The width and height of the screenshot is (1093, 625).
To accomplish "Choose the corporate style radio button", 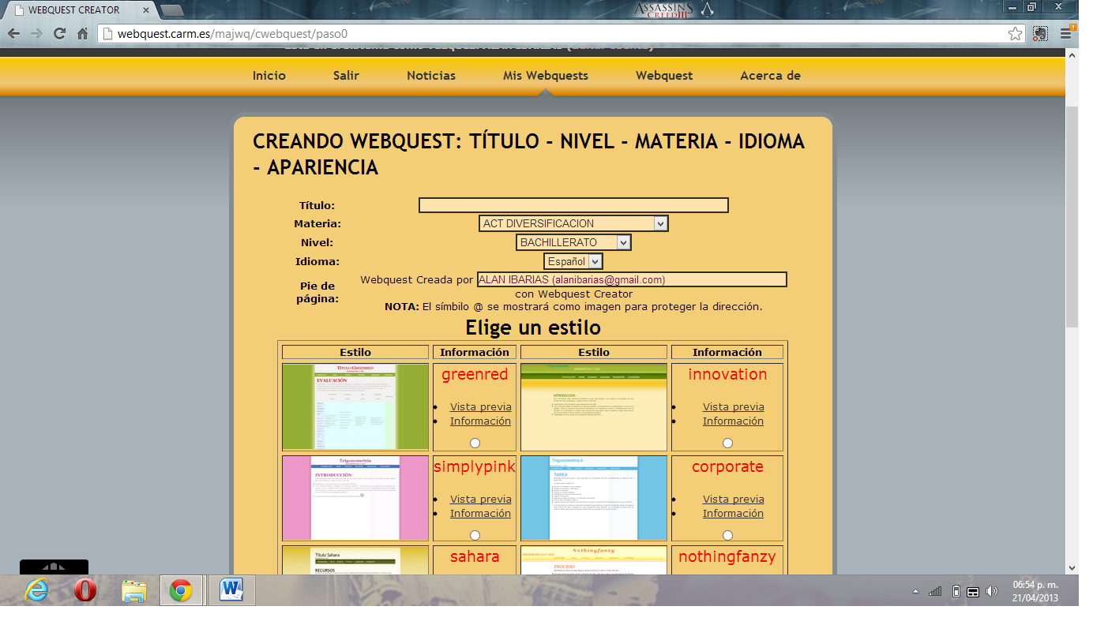I will [727, 534].
